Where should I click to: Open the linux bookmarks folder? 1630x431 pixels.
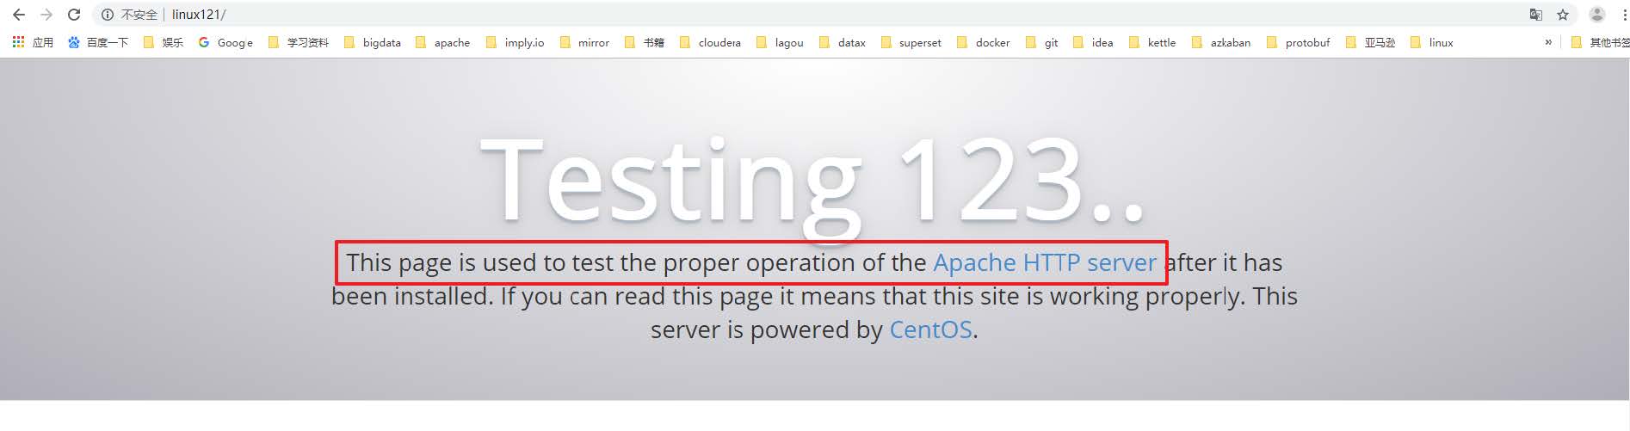pos(1432,42)
